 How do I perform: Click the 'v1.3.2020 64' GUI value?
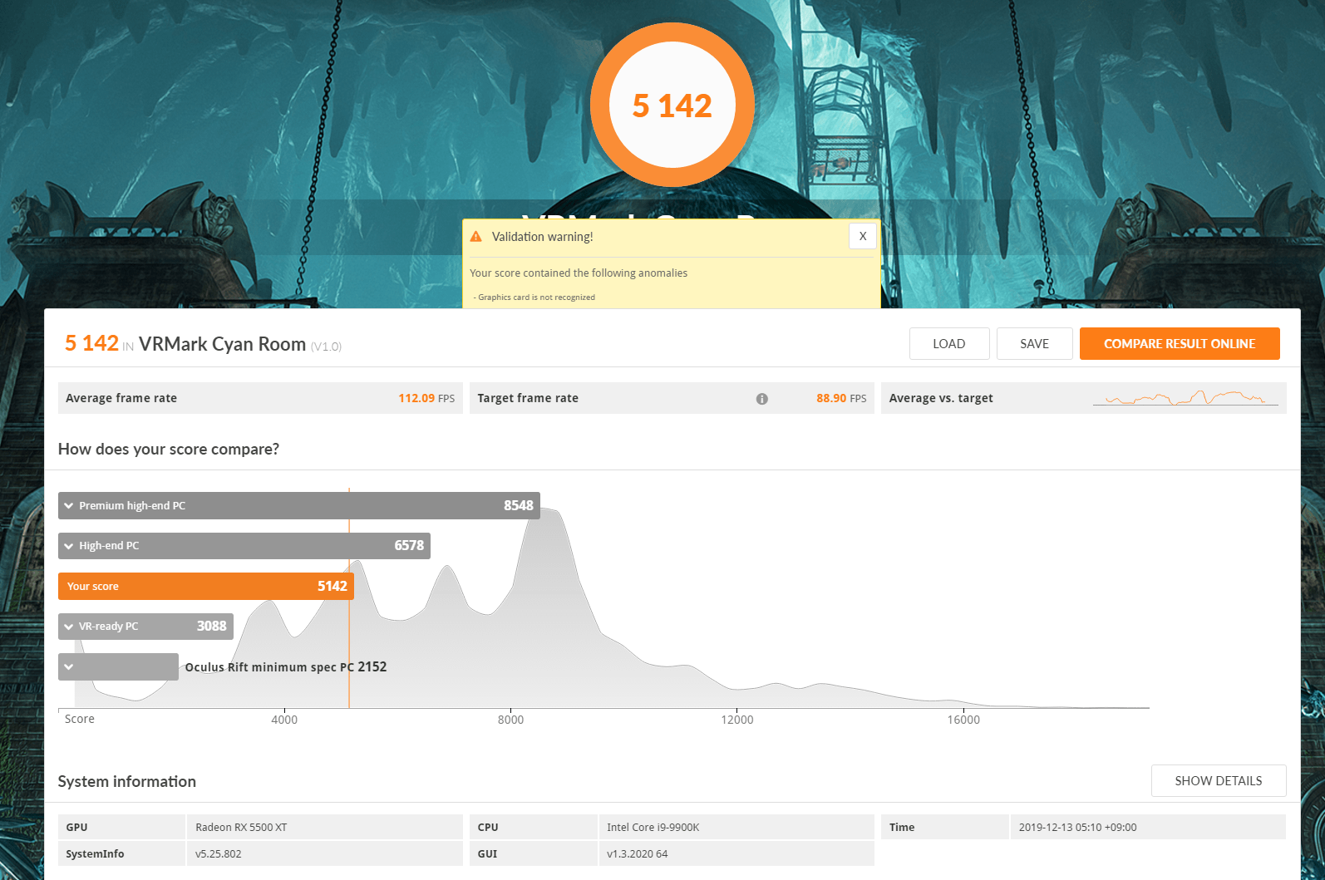point(638,853)
